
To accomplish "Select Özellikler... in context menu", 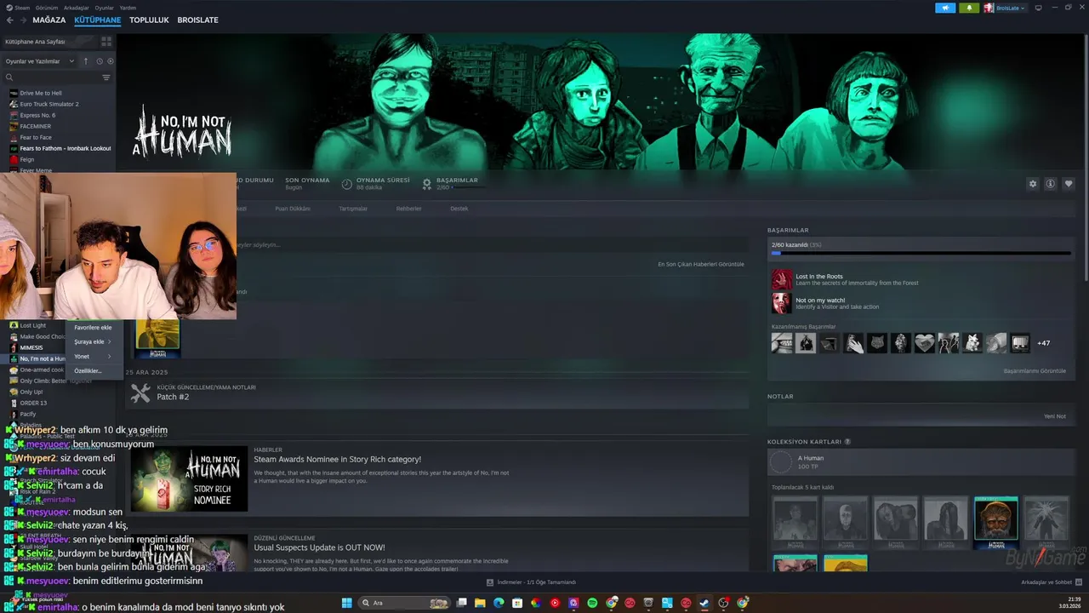I will [x=94, y=370].
